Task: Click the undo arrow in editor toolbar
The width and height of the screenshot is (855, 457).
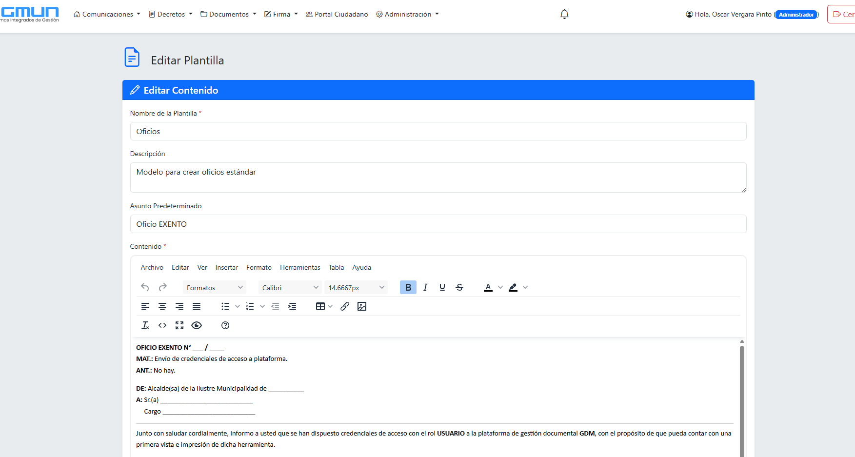Action: 145,287
